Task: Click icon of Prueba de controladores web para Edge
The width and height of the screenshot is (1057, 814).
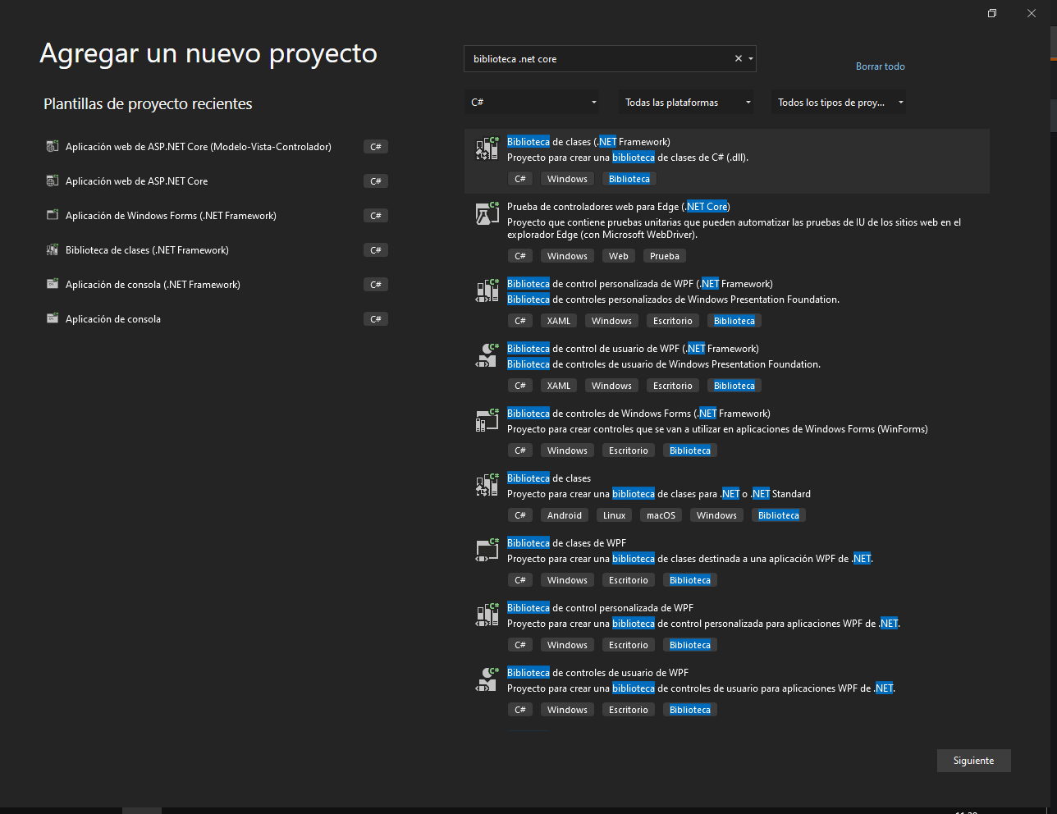Action: tap(487, 213)
